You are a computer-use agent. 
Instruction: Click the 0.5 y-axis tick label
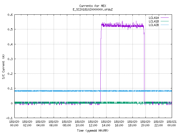10,29
